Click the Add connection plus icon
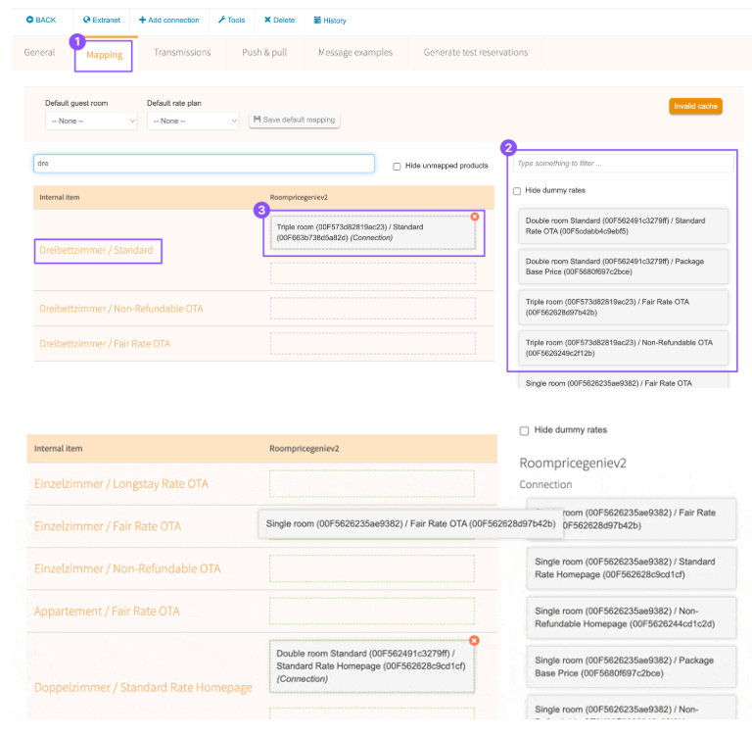This screenshot has height=736, width=752. pyautogui.click(x=143, y=20)
